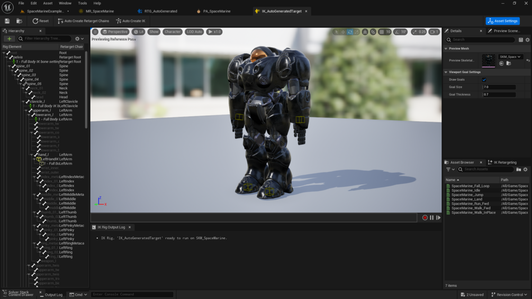This screenshot has height=299, width=532.
Task: Toggle surface snapping icon in viewport
Action: tap(373, 32)
